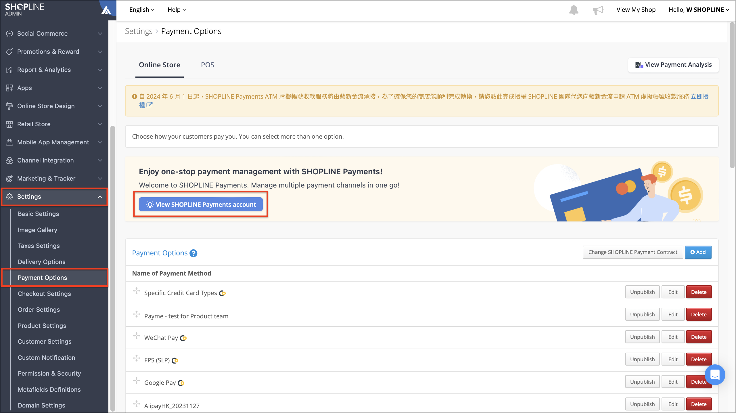
Task: Click View Payment Analysis button
Action: pyautogui.click(x=673, y=65)
